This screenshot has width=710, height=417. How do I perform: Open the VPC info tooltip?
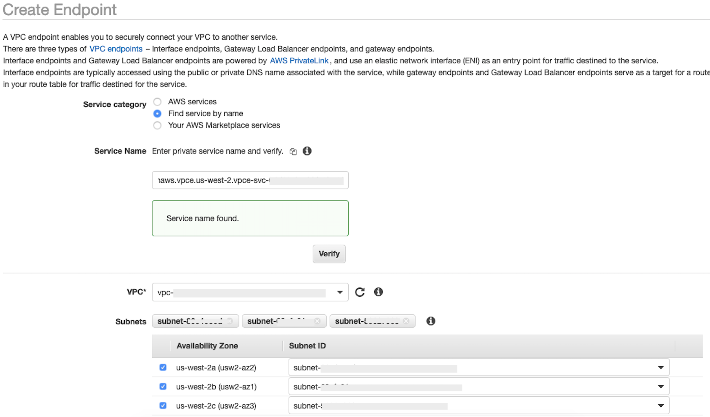coord(378,292)
